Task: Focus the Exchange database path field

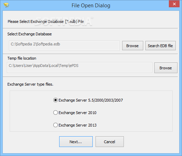Action: (64, 45)
